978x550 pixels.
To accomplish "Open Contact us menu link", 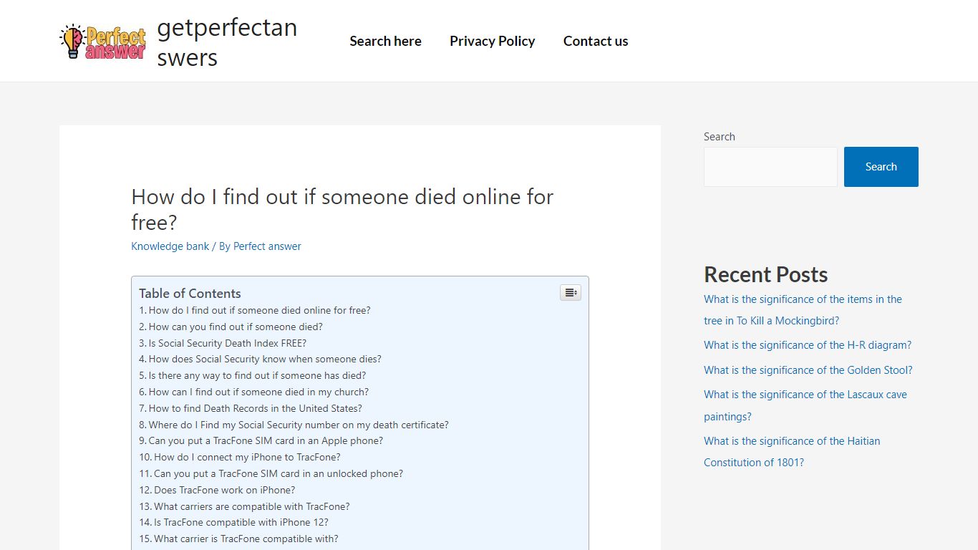I will click(596, 41).
